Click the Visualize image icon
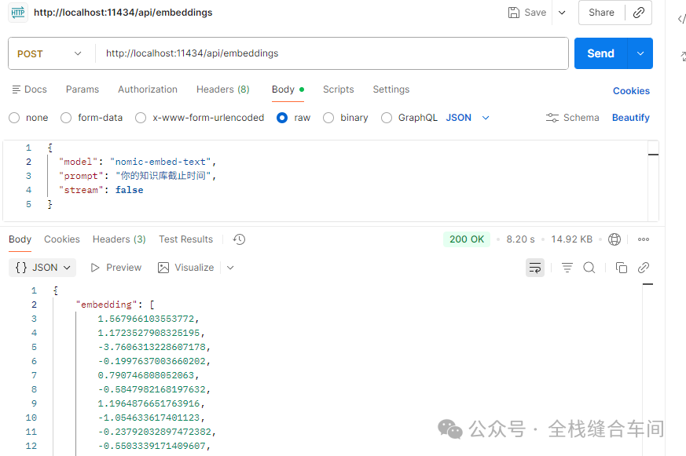This screenshot has width=686, height=456. pos(163,268)
